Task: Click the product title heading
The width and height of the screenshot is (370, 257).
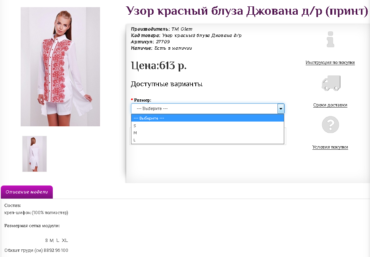Action: click(247, 11)
